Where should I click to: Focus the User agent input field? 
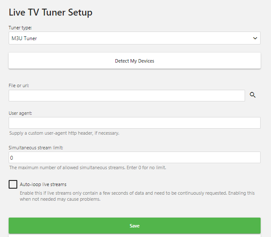click(x=134, y=123)
